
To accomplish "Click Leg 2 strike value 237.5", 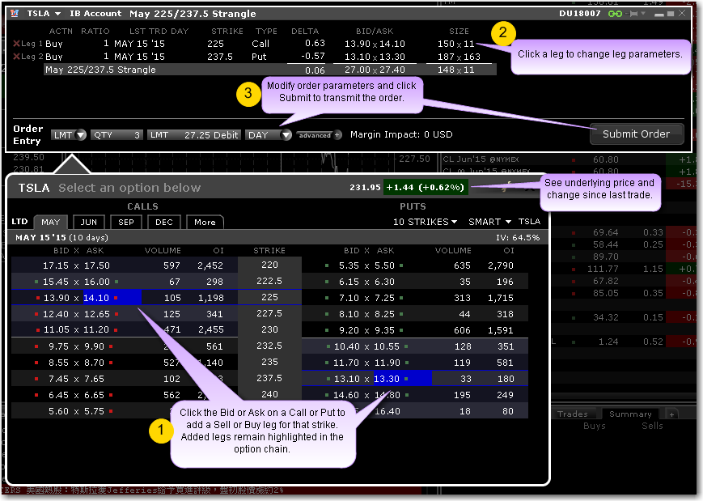I will (220, 57).
